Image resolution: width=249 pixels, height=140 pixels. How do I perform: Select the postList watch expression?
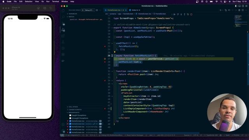click(x=86, y=19)
